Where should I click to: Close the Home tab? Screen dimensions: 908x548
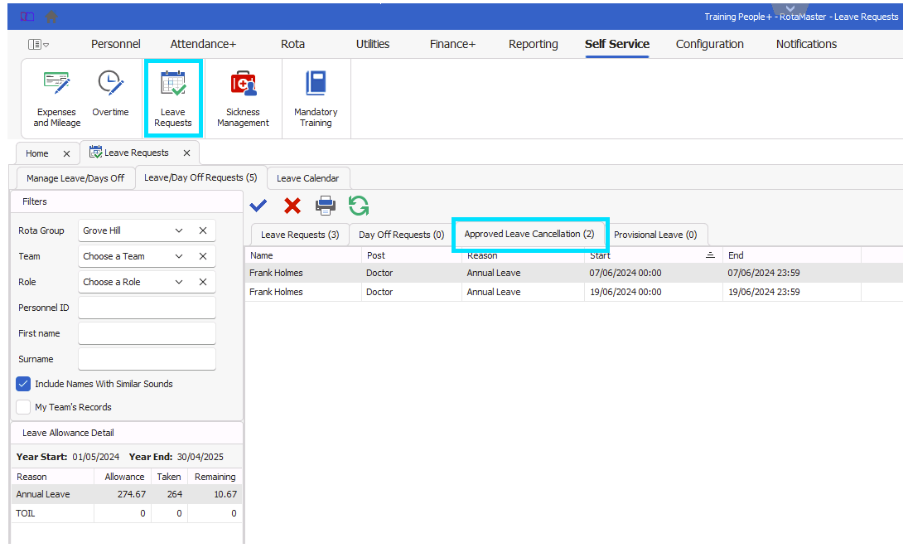point(66,153)
